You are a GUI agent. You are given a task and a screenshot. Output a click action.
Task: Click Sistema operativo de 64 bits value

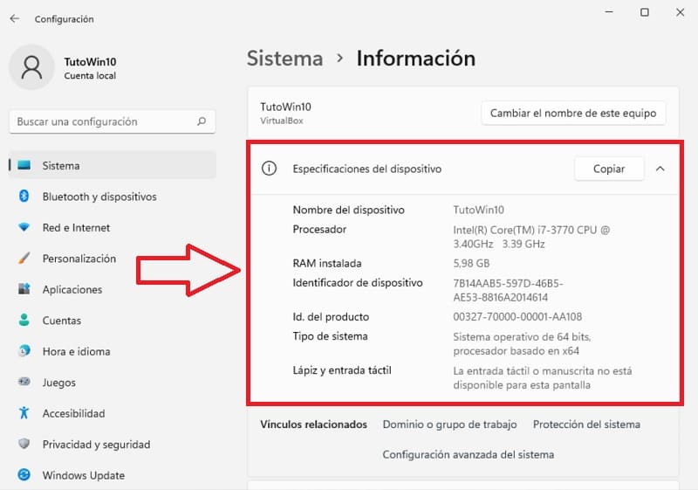pyautogui.click(x=522, y=343)
